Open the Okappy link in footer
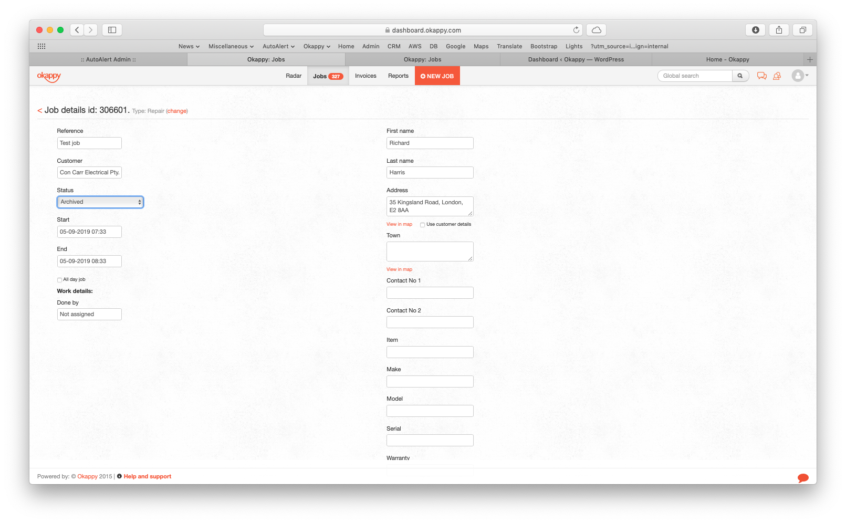This screenshot has height=523, width=846. [88, 476]
